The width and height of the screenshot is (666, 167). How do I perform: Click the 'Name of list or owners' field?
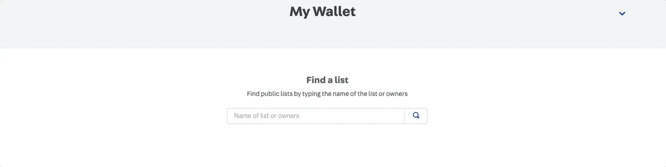[x=316, y=116]
